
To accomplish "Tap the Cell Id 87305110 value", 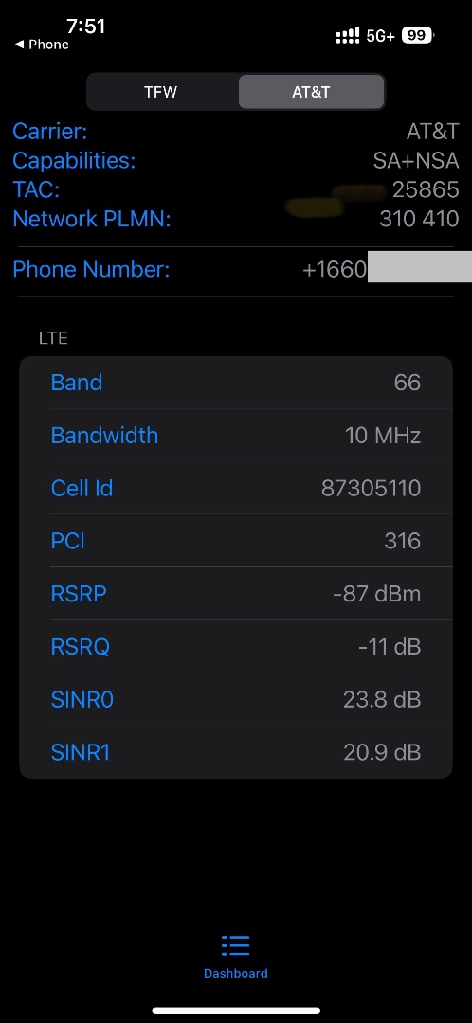I will 371,488.
